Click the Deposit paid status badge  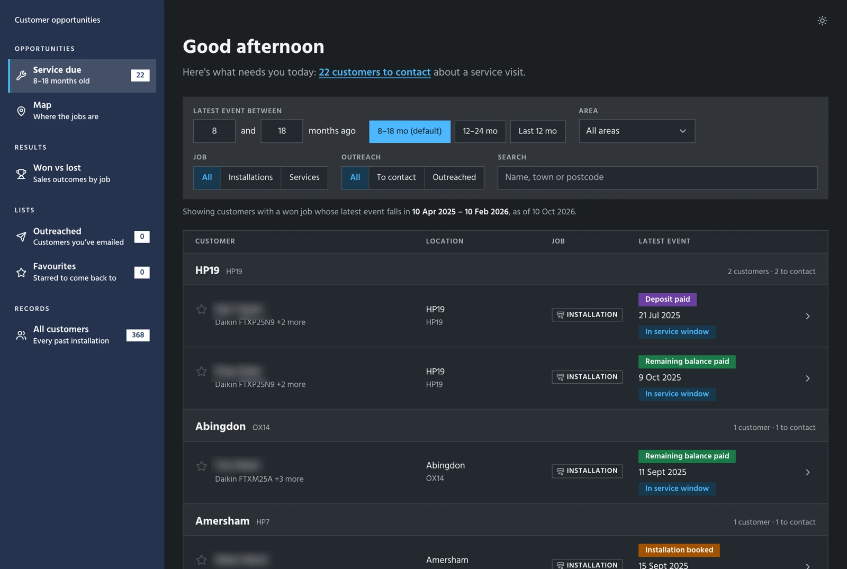668,300
